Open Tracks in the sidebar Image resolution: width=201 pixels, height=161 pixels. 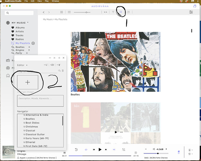point(19,35)
